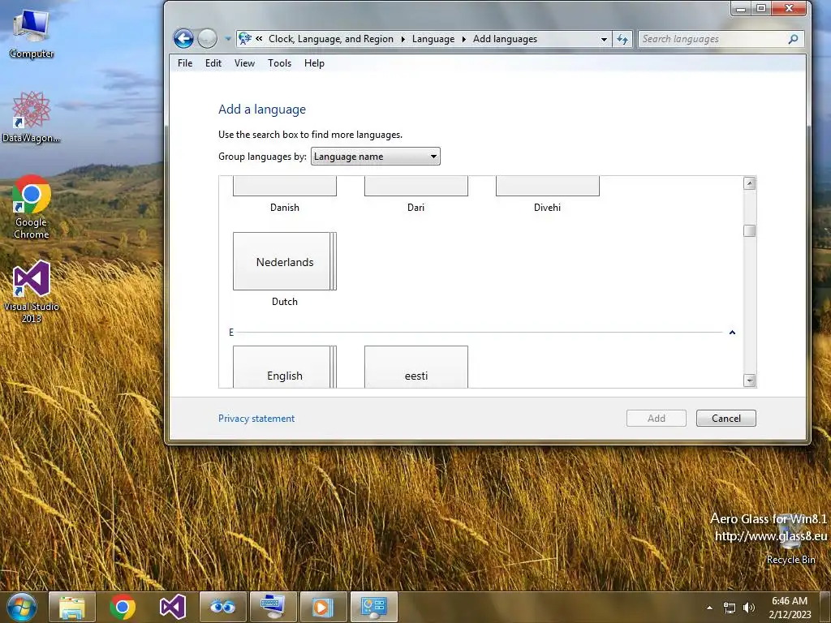Minimize the Add languages window
This screenshot has width=831, height=623.
coord(741,8)
